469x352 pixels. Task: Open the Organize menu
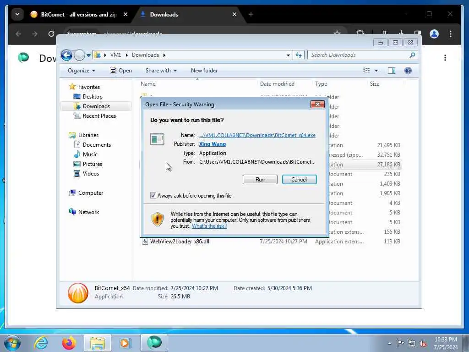click(82, 71)
